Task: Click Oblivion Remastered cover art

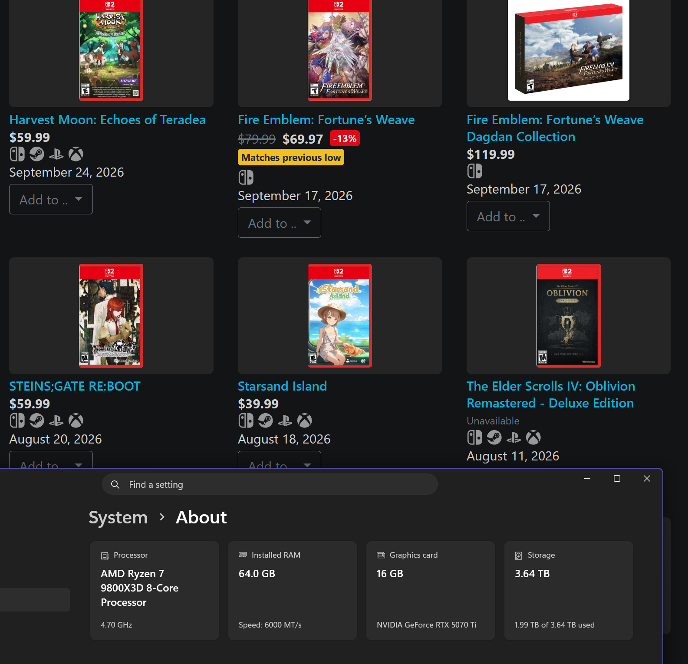Action: (x=569, y=316)
